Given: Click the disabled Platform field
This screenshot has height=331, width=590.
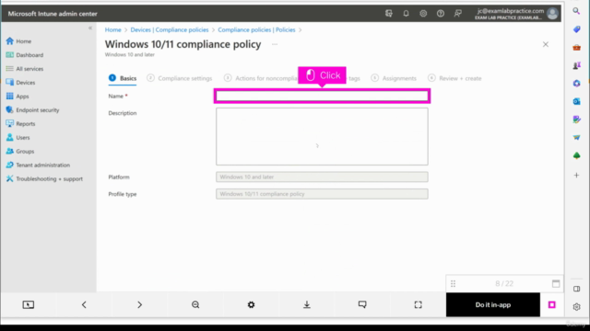Looking at the screenshot, I should click(322, 177).
